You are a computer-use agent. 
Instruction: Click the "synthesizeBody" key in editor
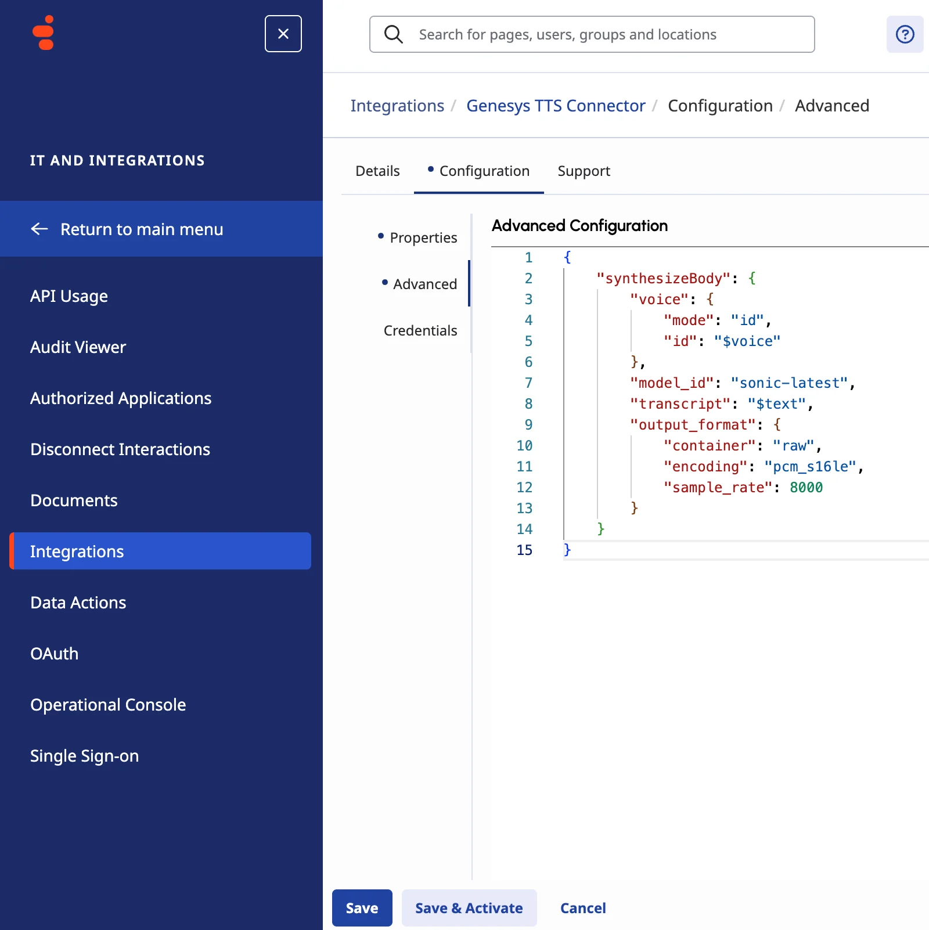(663, 279)
